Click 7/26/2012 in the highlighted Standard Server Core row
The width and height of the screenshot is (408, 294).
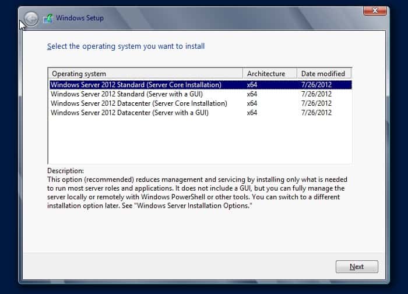click(x=316, y=85)
